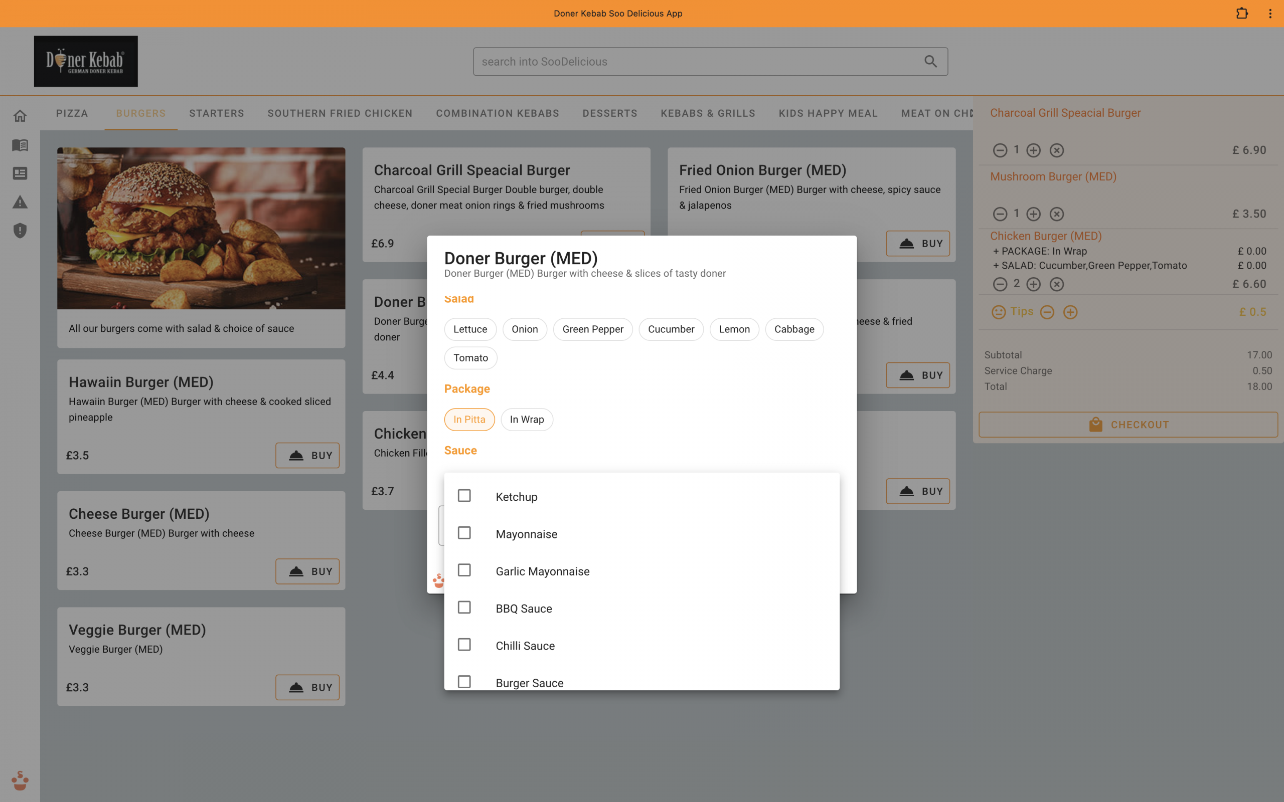Viewport: 1284px width, 802px height.
Task: Click the search magnifier icon
Action: click(930, 62)
